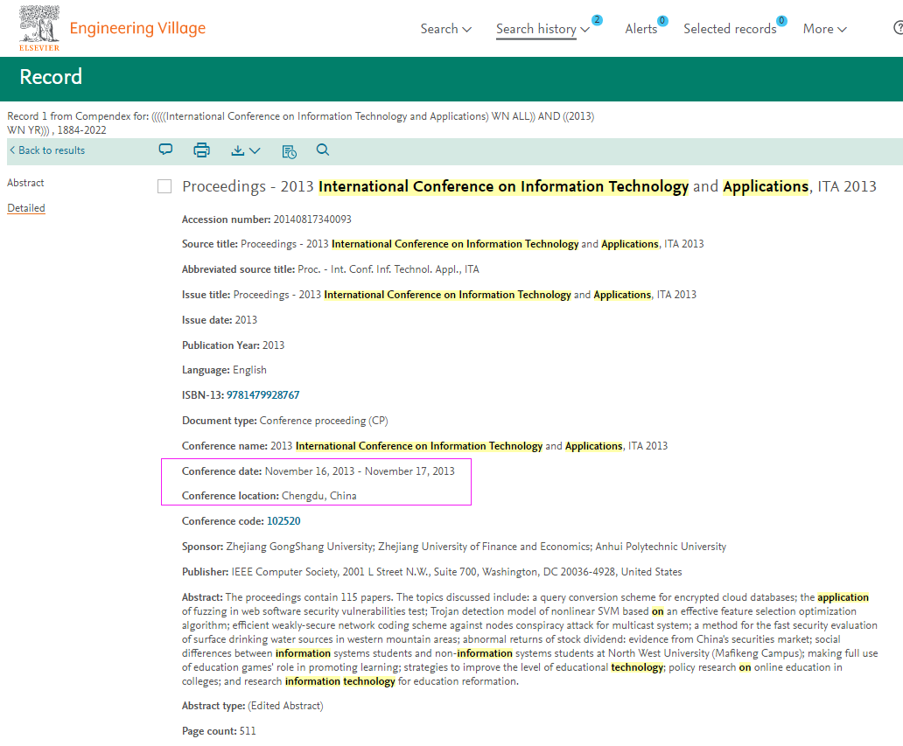Click the Language value English
Image resolution: width=903 pixels, height=746 pixels.
coord(249,370)
